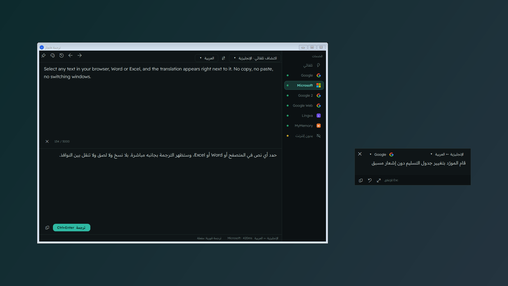Go forward with the right arrow
Viewport: 508px width, 286px height.
[79, 56]
